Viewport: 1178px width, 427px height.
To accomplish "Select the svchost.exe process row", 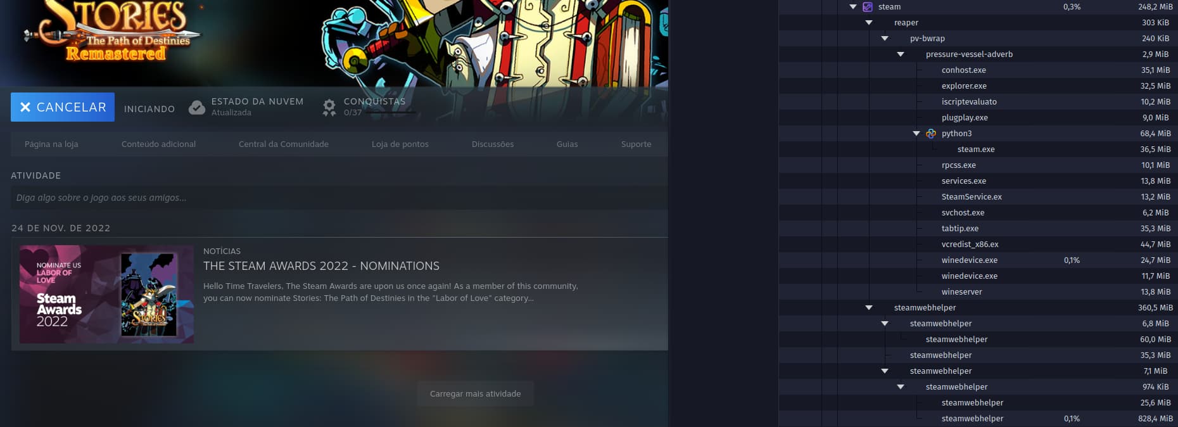I will [x=978, y=213].
